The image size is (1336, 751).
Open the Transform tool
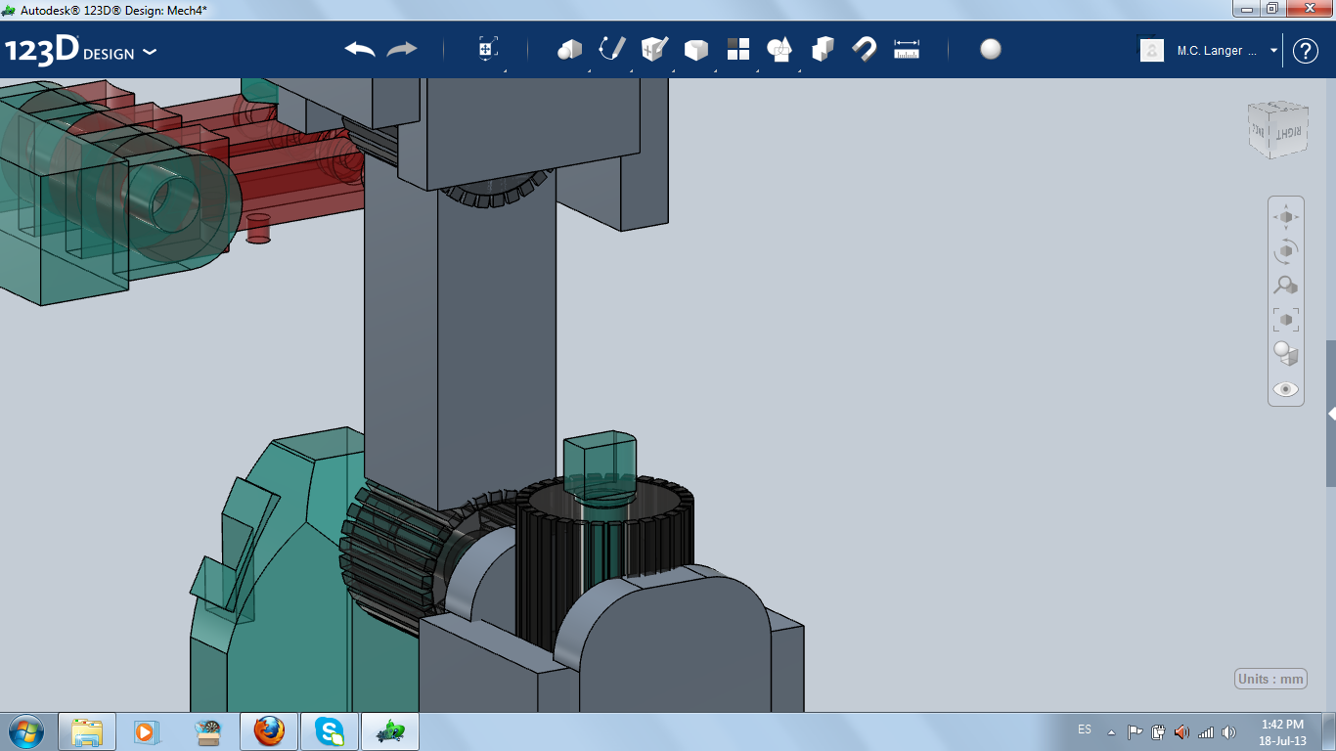[488, 49]
